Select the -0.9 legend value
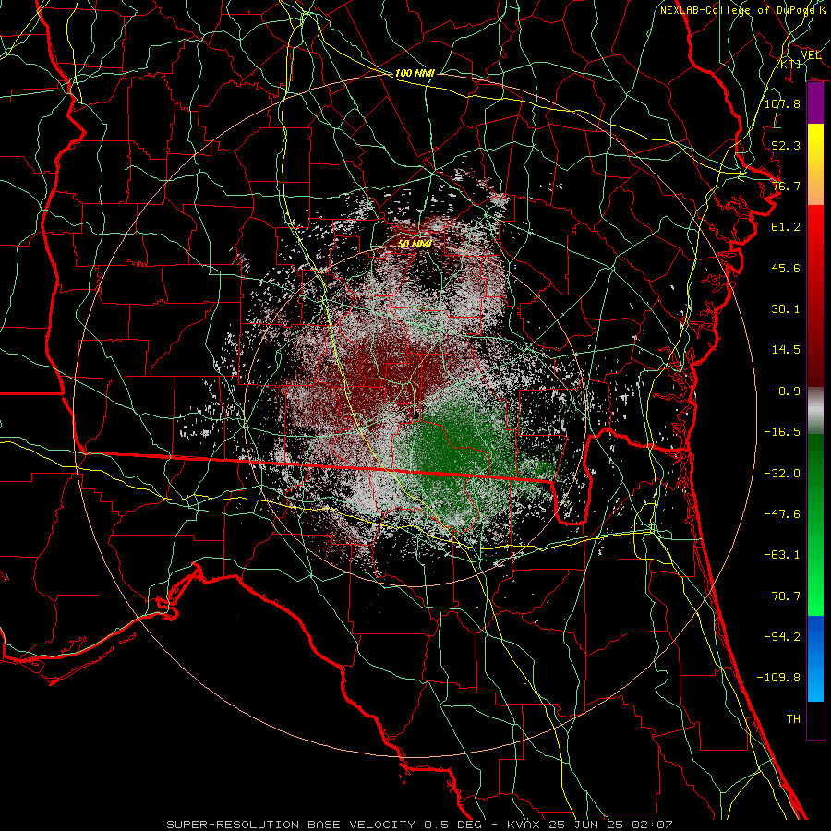Viewport: 831px width, 831px height. 786,391
